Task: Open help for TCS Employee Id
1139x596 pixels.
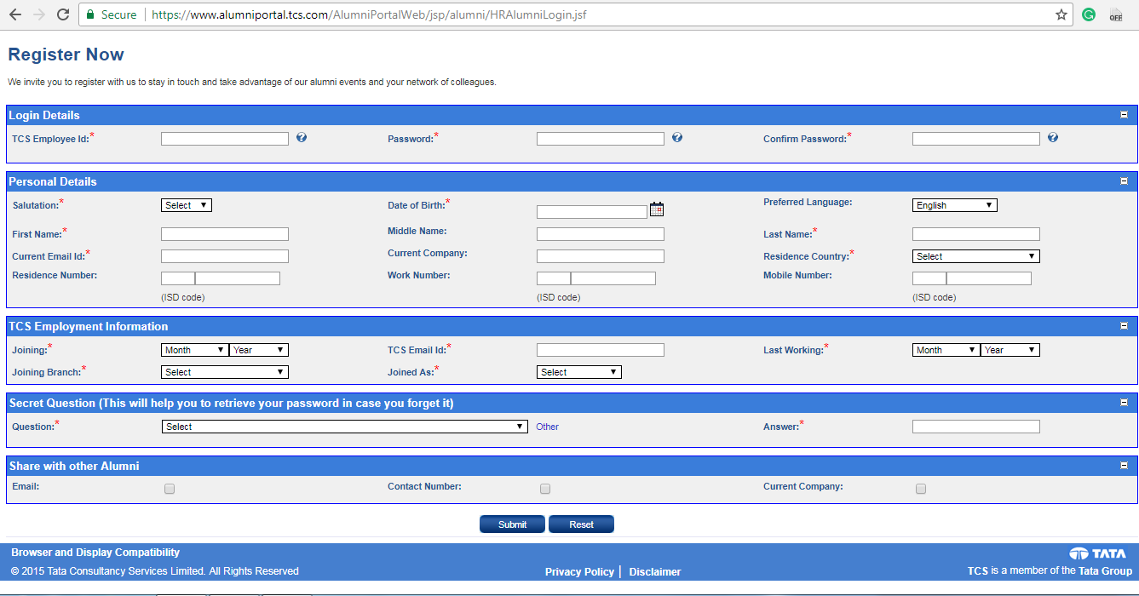Action: click(x=302, y=137)
